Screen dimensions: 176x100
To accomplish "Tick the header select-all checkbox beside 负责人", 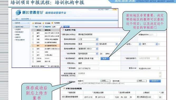I will [x=33, y=30].
